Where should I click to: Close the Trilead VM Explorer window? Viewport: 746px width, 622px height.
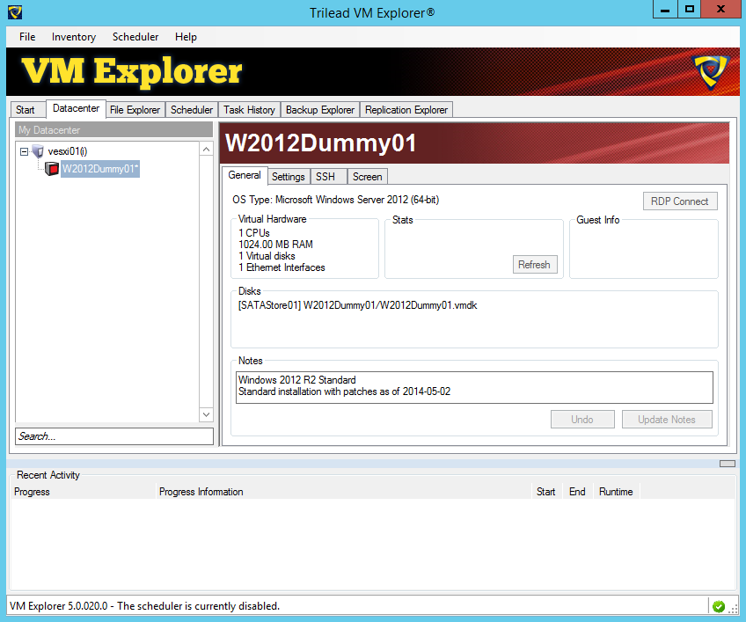(720, 10)
